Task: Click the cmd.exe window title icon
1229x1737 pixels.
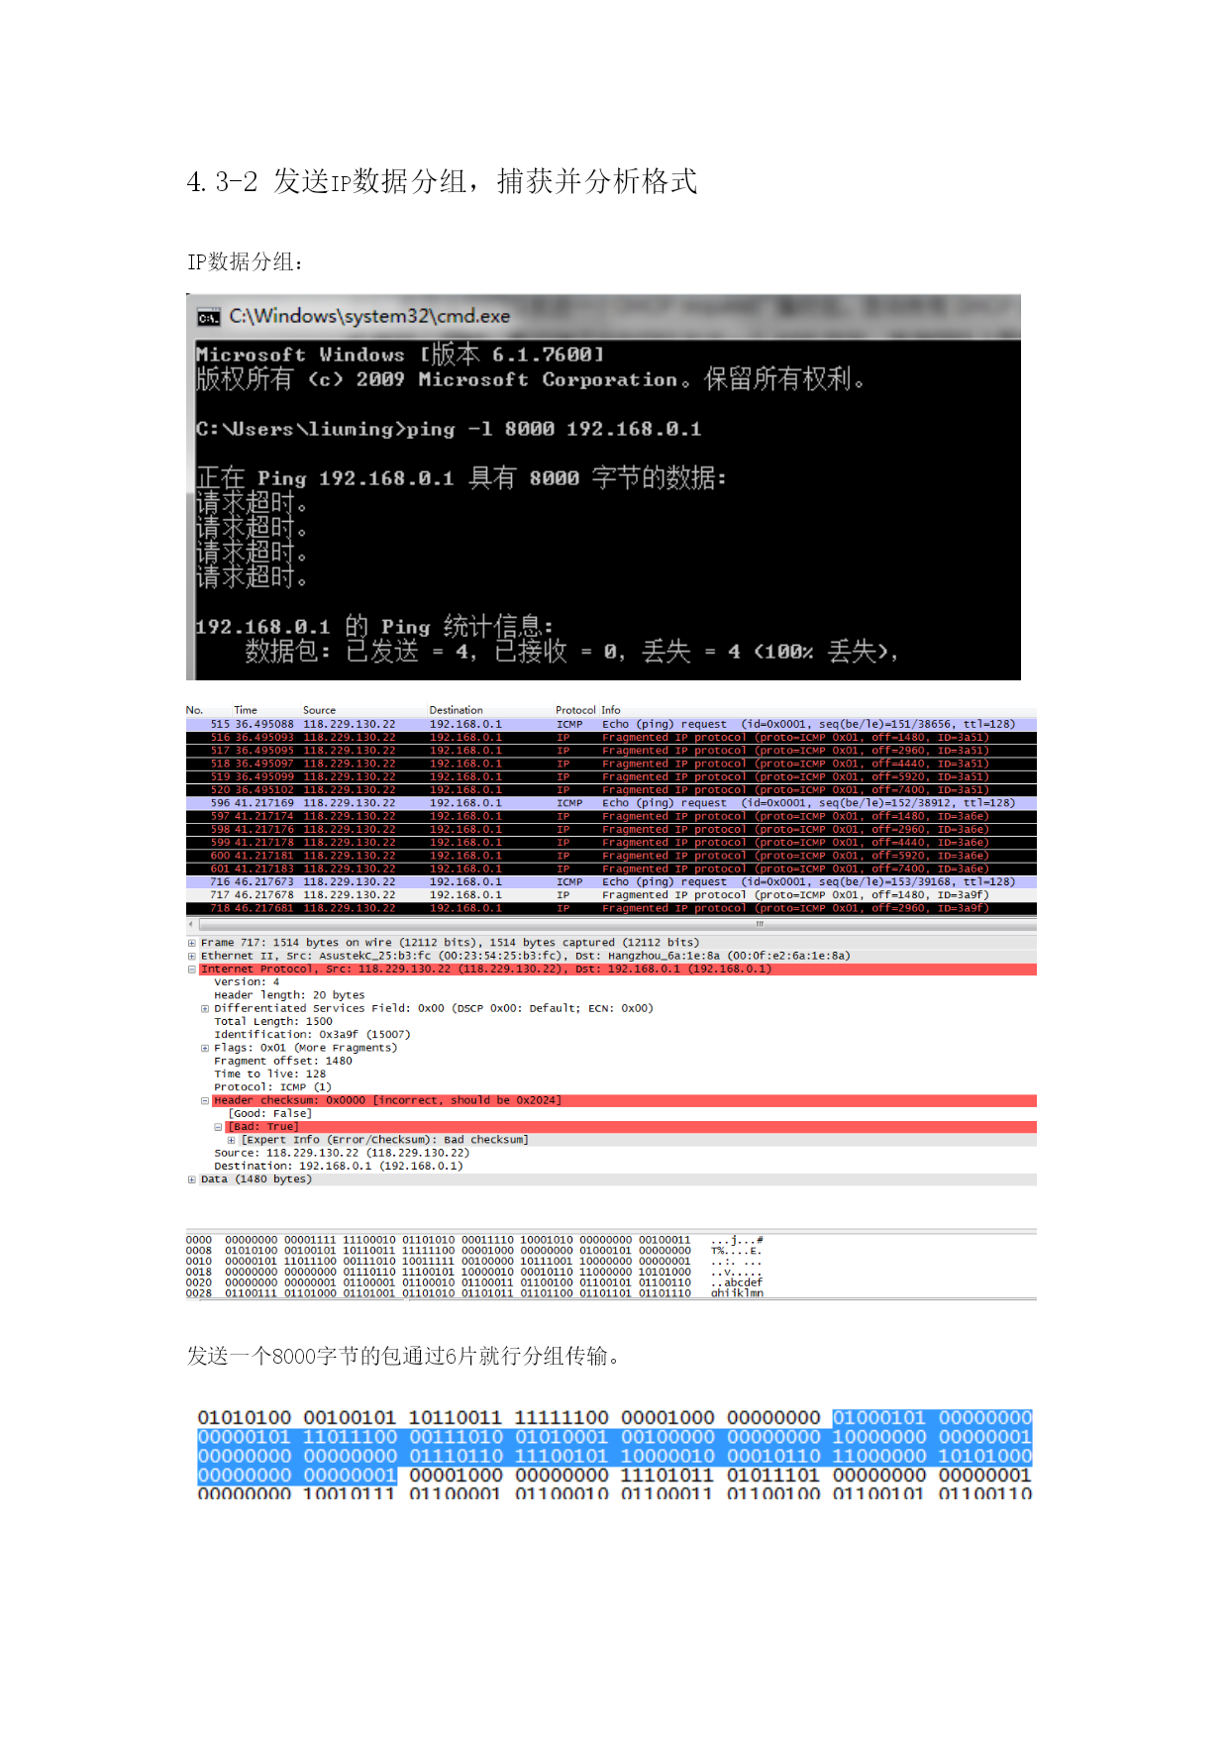Action: click(x=208, y=317)
